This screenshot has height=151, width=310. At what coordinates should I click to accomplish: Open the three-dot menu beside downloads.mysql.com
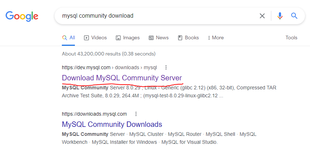point(136,114)
